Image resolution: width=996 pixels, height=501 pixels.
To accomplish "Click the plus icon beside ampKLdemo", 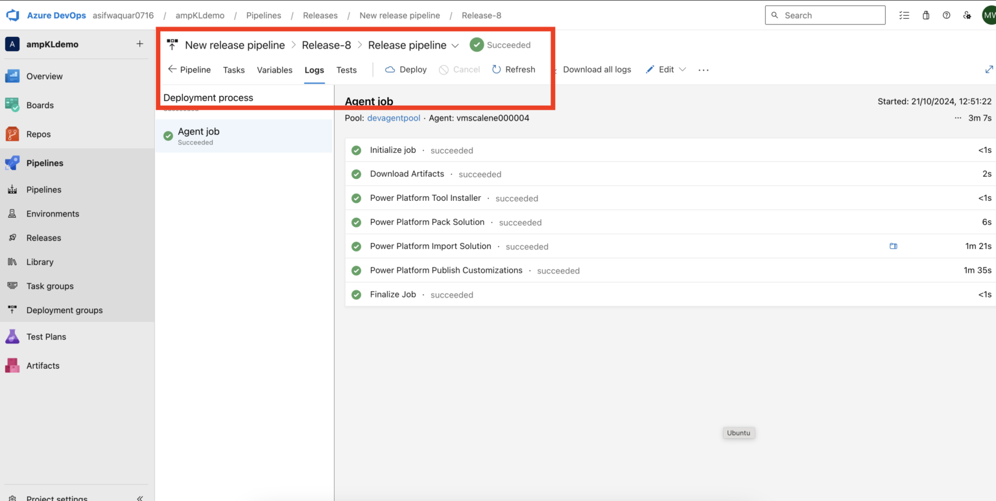I will [x=139, y=44].
